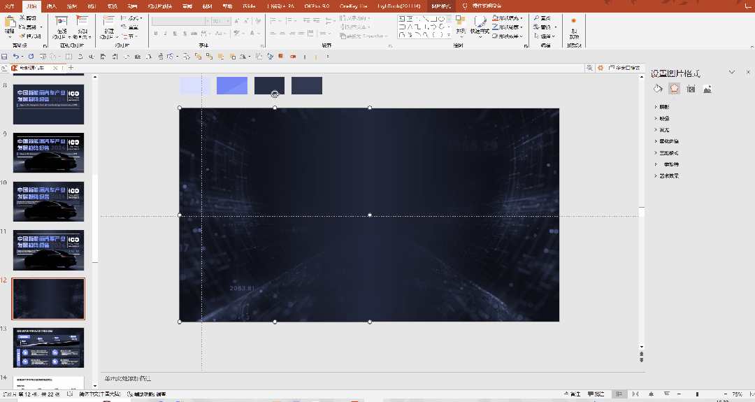
Task: Undo using the quick access arrow icon
Action: [16, 57]
